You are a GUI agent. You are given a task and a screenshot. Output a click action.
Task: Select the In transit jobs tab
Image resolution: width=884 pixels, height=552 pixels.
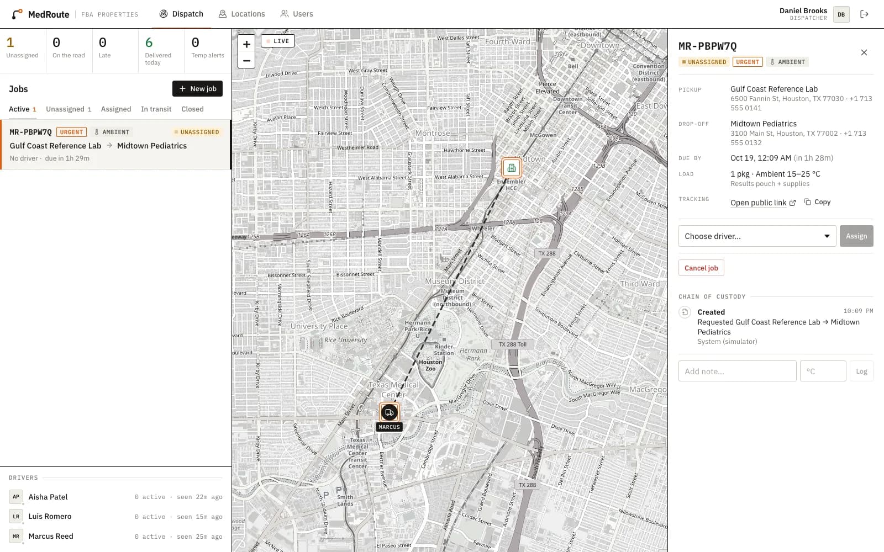[x=156, y=109]
